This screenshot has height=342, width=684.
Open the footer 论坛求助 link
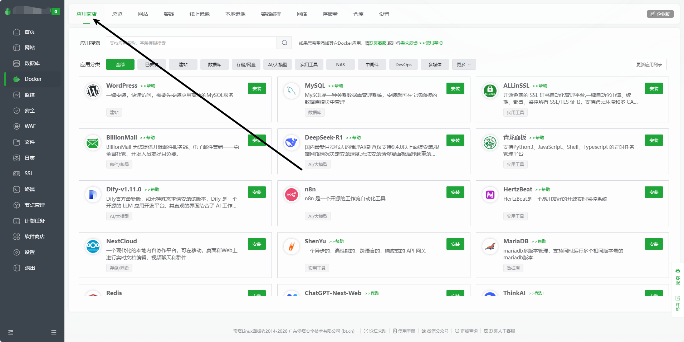click(375, 331)
